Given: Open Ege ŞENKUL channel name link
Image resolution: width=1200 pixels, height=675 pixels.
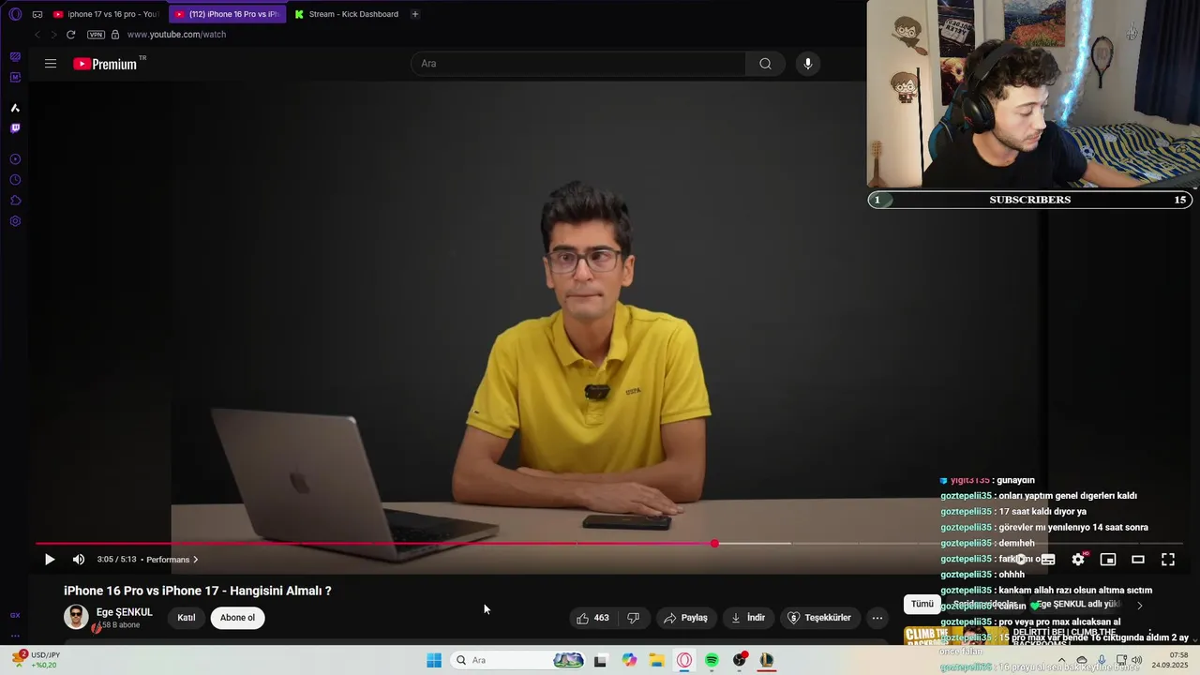Looking at the screenshot, I should pos(124,612).
